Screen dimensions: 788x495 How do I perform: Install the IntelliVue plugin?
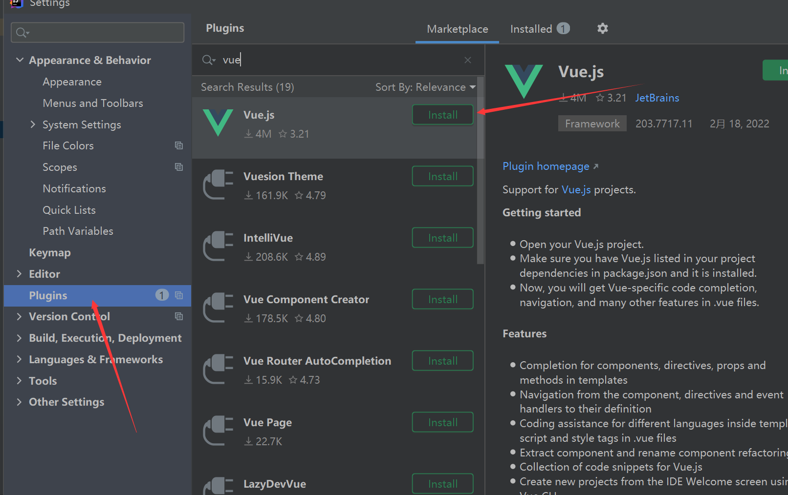tap(443, 238)
